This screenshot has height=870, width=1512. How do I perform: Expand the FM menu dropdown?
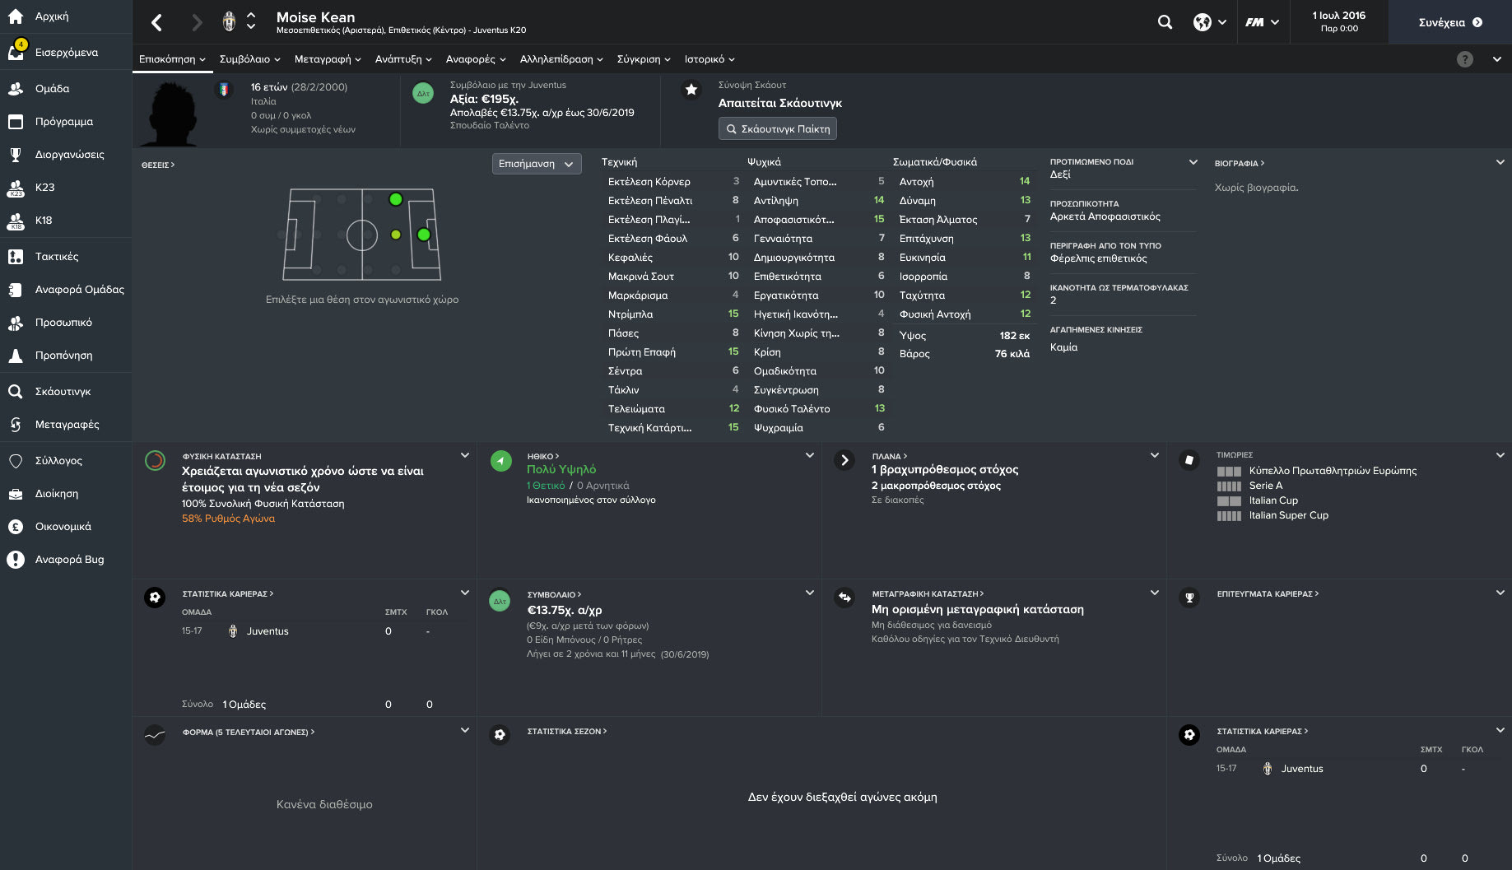tap(1262, 22)
